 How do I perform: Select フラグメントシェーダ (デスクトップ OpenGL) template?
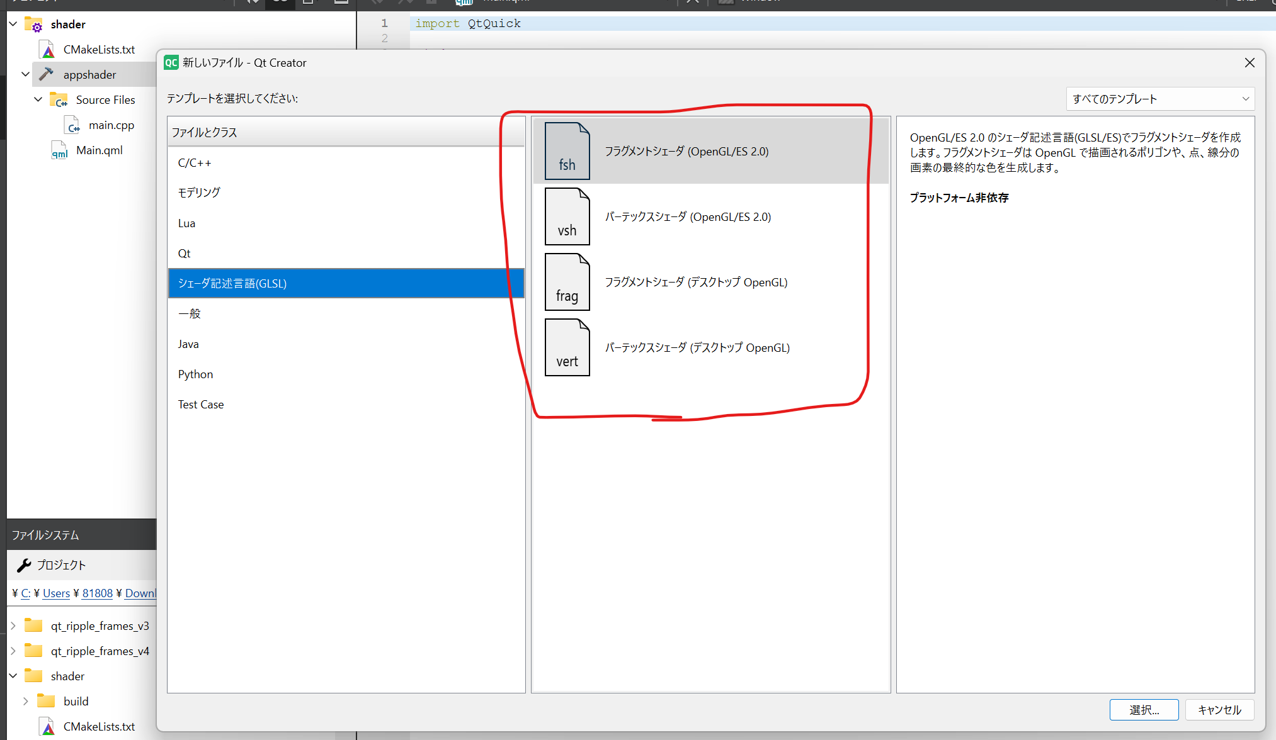coord(711,282)
